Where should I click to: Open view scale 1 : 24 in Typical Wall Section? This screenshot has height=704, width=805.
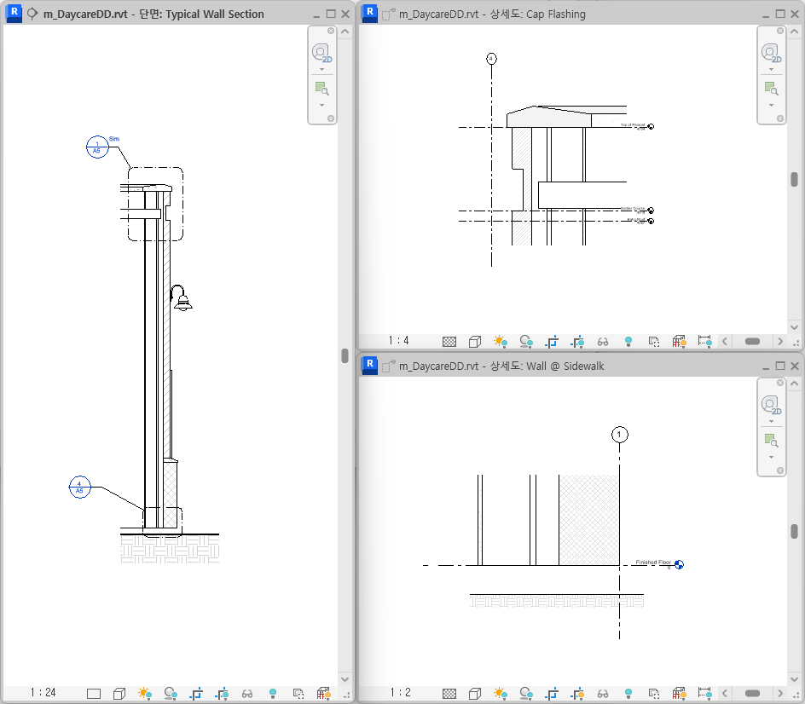click(43, 693)
